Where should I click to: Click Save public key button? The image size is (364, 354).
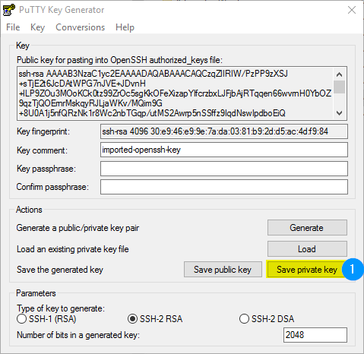coord(223,270)
